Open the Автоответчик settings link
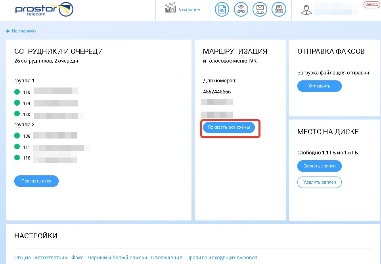Screen dimensions: 381x264 tap(51, 257)
